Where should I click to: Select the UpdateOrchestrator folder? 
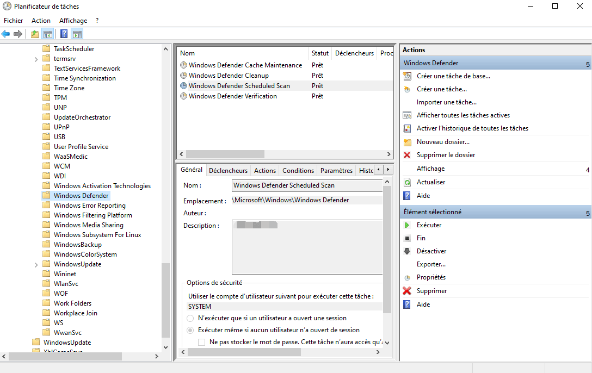point(82,117)
